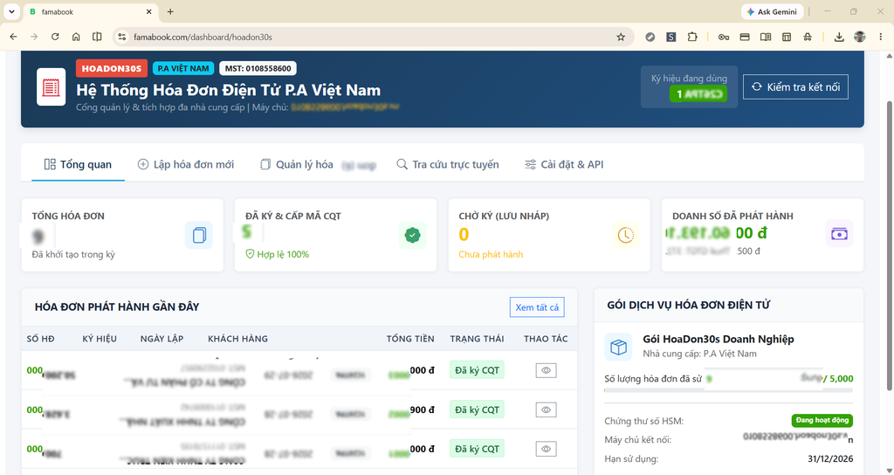Switch to the Tổng quan tab
Viewport: 894px width, 475px height.
pos(78,164)
